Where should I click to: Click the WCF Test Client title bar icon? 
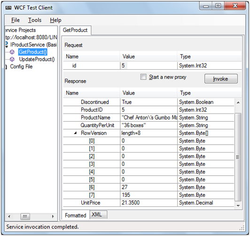pos(8,8)
